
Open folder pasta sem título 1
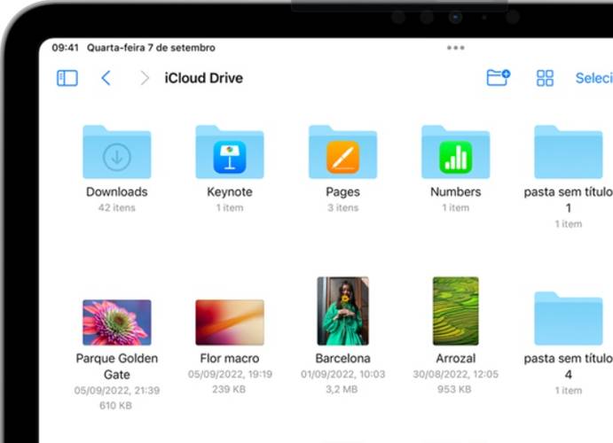(569, 152)
